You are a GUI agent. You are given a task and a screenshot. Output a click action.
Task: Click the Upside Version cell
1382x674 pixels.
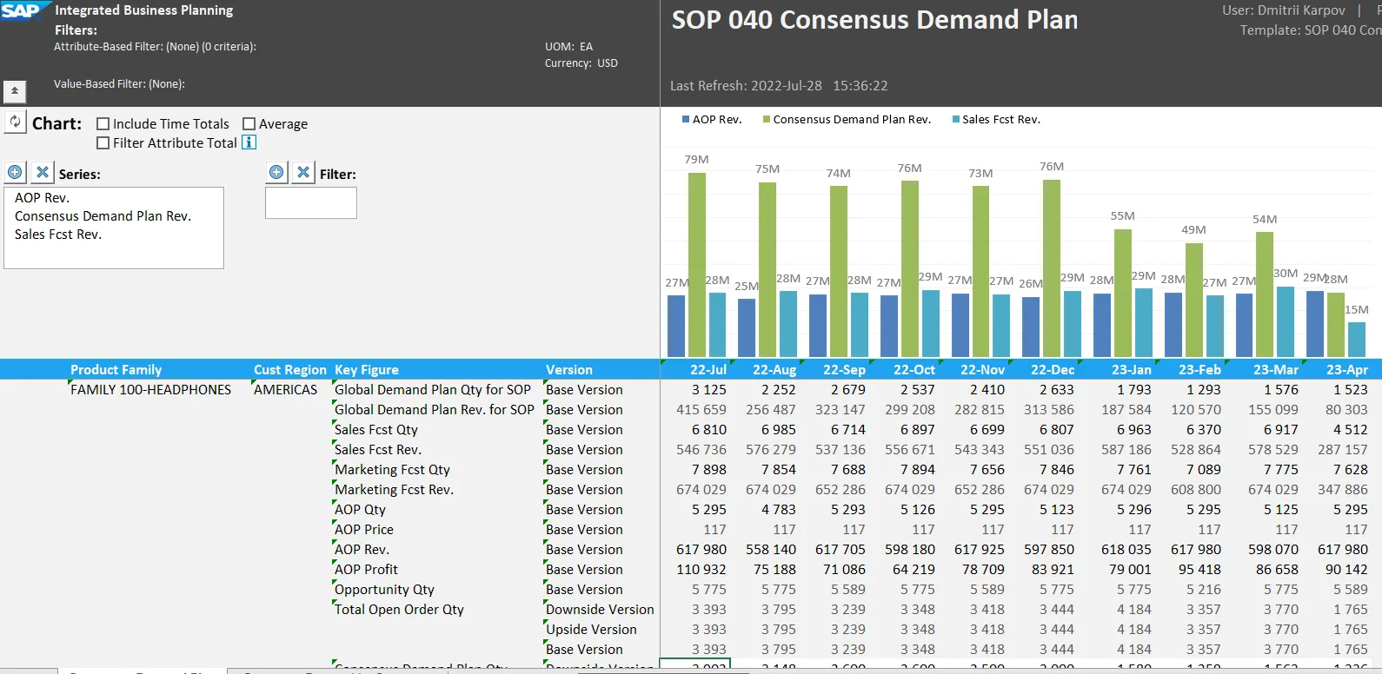(x=591, y=630)
